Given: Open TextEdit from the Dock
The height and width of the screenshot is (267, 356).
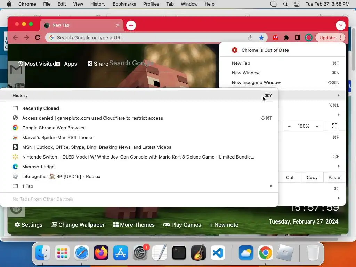Looking at the screenshot, I should point(160,253).
